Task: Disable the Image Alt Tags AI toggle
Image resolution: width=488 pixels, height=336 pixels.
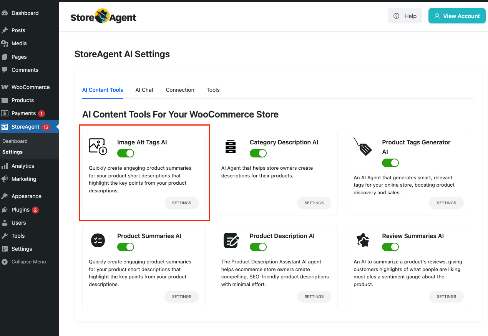Action: tap(126, 153)
